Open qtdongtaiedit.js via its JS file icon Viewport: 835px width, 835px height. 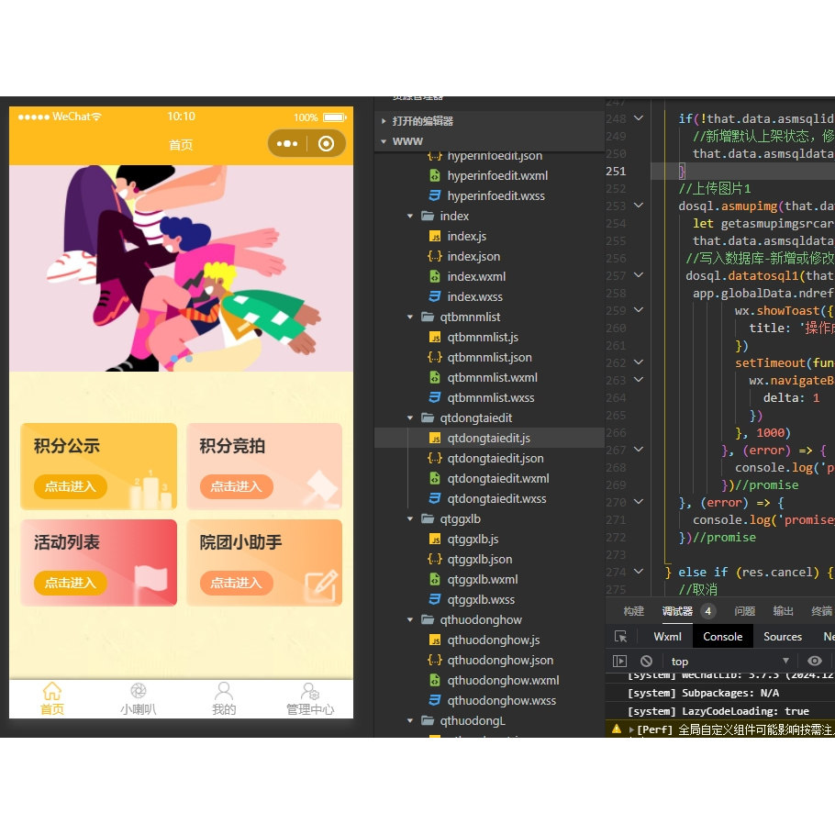point(434,438)
